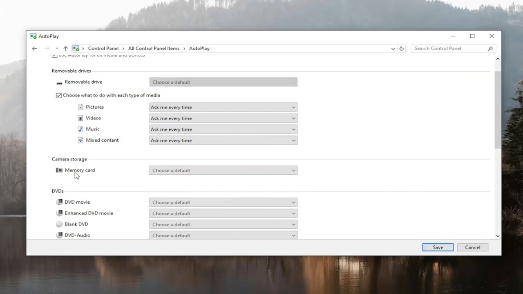Viewport: 523px width, 294px height.
Task: Click the AutoPlay breadcrumb
Action: click(199, 48)
